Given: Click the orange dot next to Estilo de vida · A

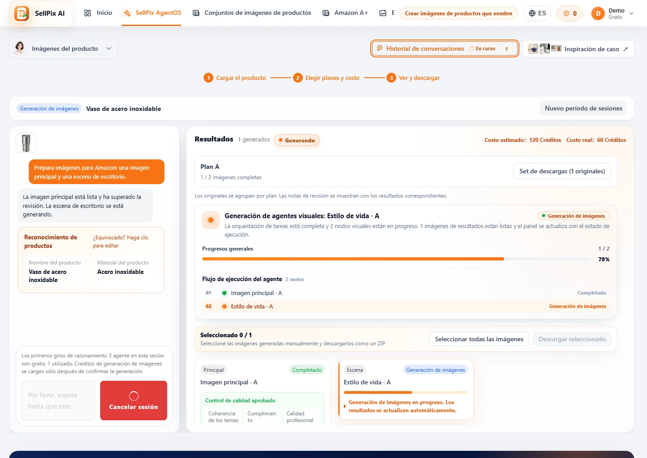Looking at the screenshot, I should click(x=224, y=306).
